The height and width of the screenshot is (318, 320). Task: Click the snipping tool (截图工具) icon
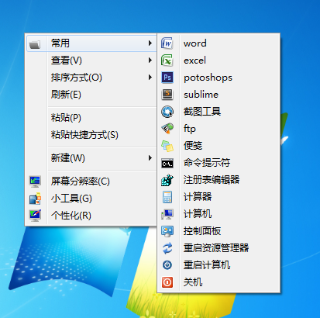167,112
